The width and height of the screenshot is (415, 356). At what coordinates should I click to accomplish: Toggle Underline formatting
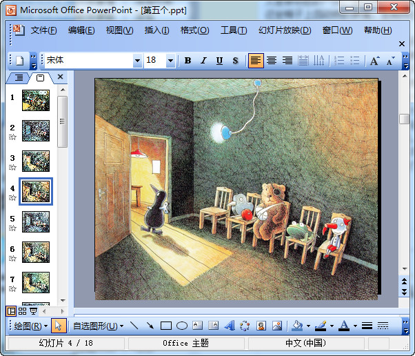coord(219,61)
